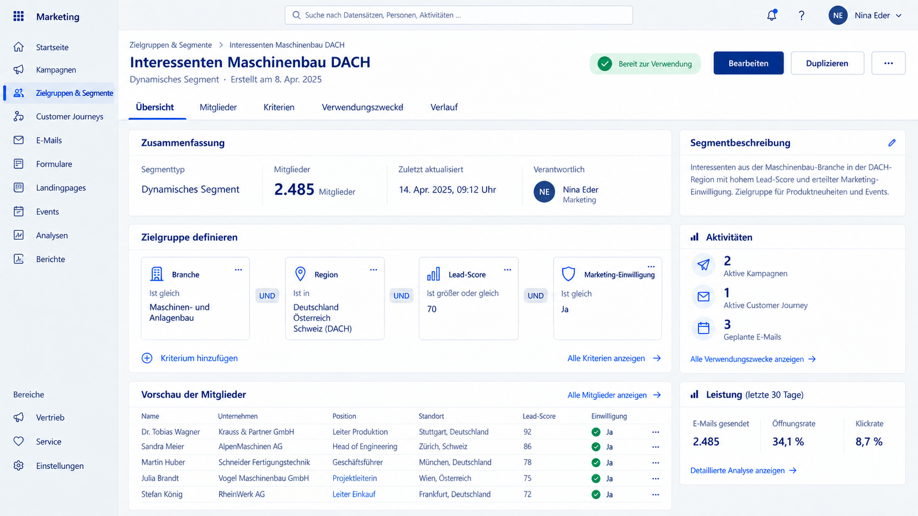Image resolution: width=918 pixels, height=516 pixels.
Task: Open the Verlauf tab
Action: [444, 107]
